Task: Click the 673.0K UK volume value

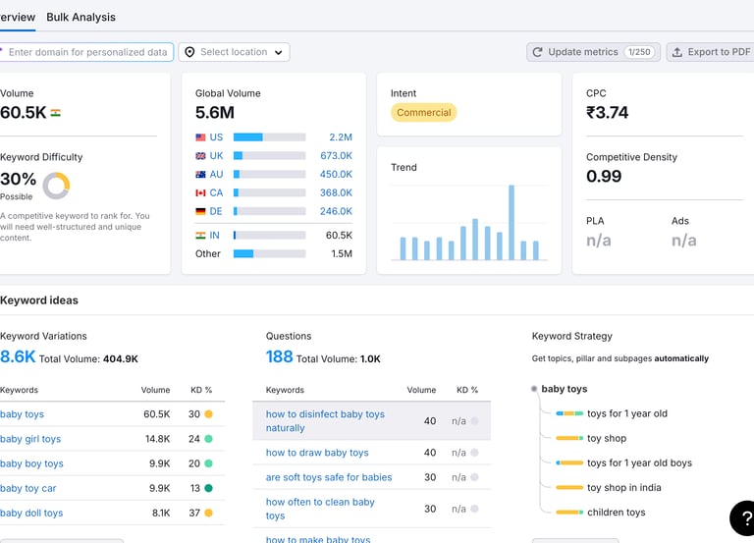Action: (336, 156)
